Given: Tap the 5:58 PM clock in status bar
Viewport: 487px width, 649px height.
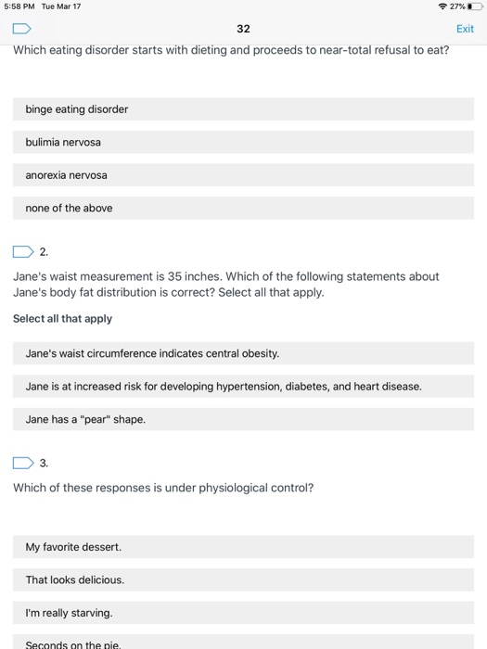Looking at the screenshot, I should click(x=19, y=6).
